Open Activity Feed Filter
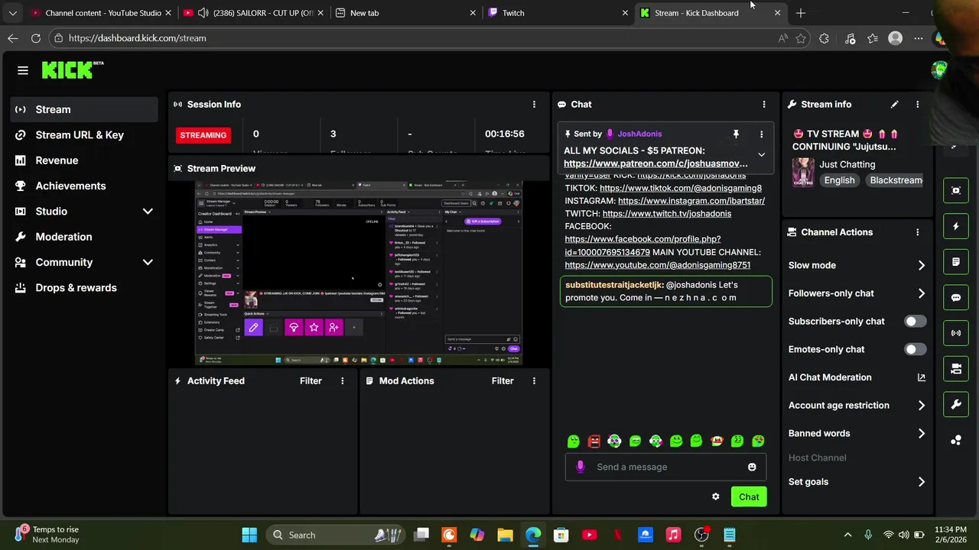 pyautogui.click(x=311, y=381)
